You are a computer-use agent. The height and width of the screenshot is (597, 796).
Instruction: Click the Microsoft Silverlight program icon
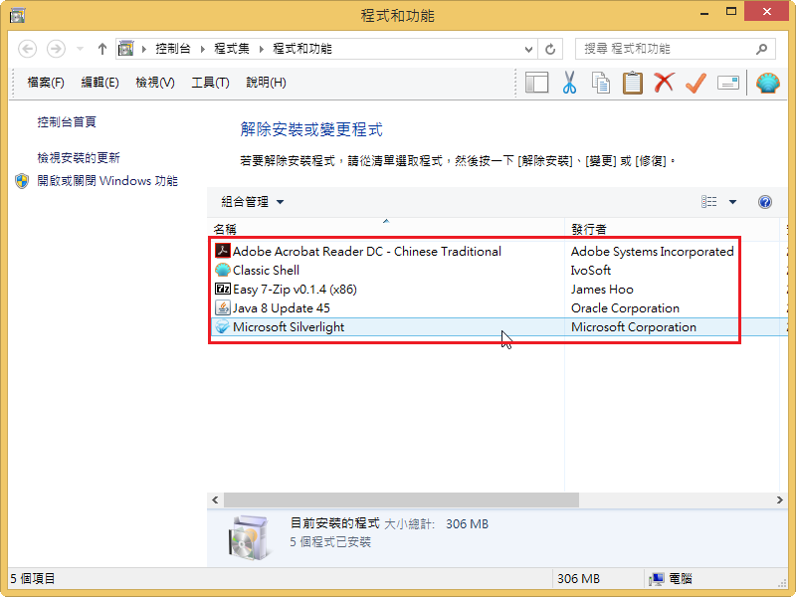[222, 327]
